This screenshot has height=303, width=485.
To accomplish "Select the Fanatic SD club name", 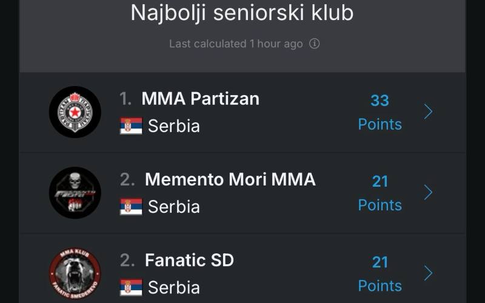I will point(189,260).
